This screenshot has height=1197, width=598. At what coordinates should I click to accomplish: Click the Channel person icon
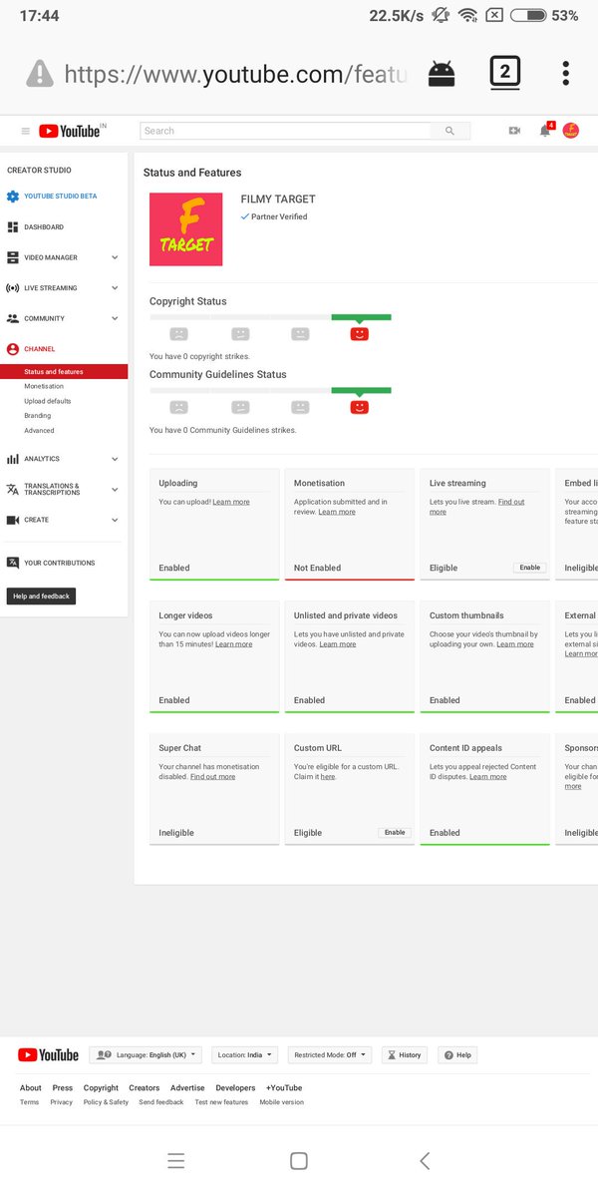coord(13,349)
